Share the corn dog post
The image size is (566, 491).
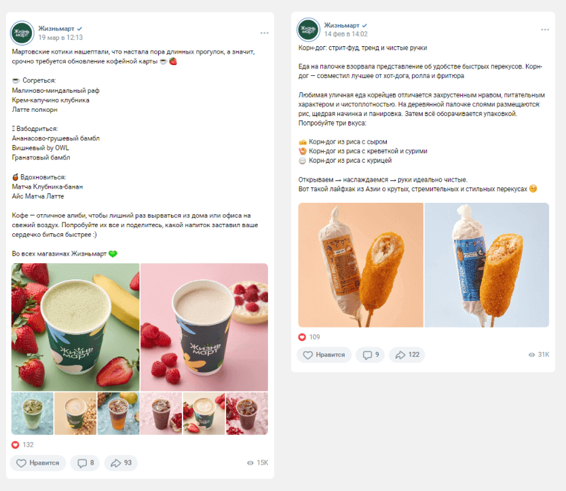click(407, 355)
